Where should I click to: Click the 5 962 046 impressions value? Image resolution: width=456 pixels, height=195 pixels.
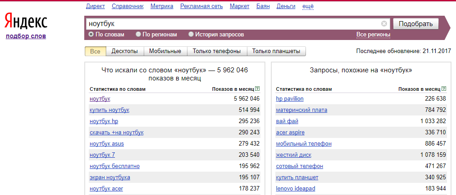(246, 99)
